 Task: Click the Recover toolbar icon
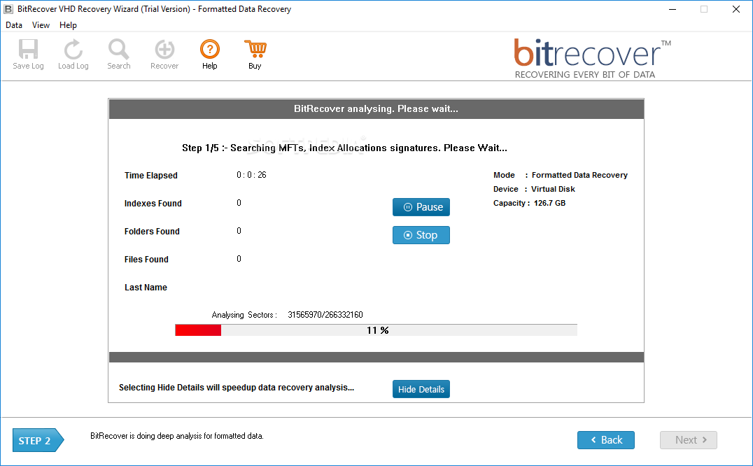[x=164, y=55]
